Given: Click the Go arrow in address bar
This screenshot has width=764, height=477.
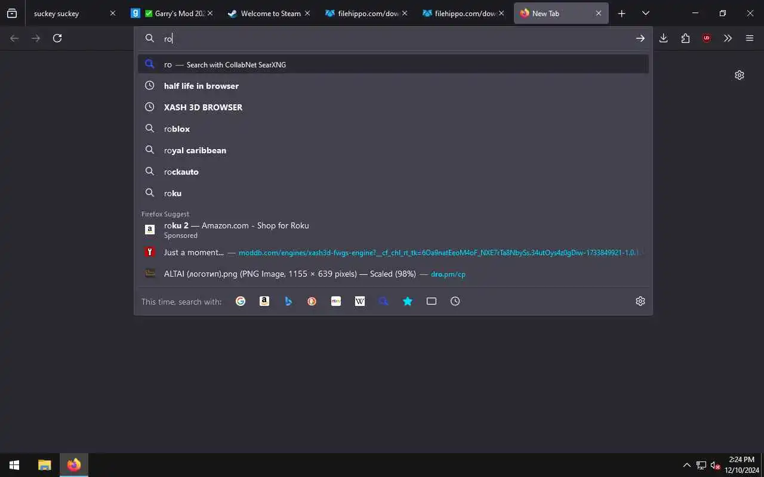Looking at the screenshot, I should (x=640, y=38).
